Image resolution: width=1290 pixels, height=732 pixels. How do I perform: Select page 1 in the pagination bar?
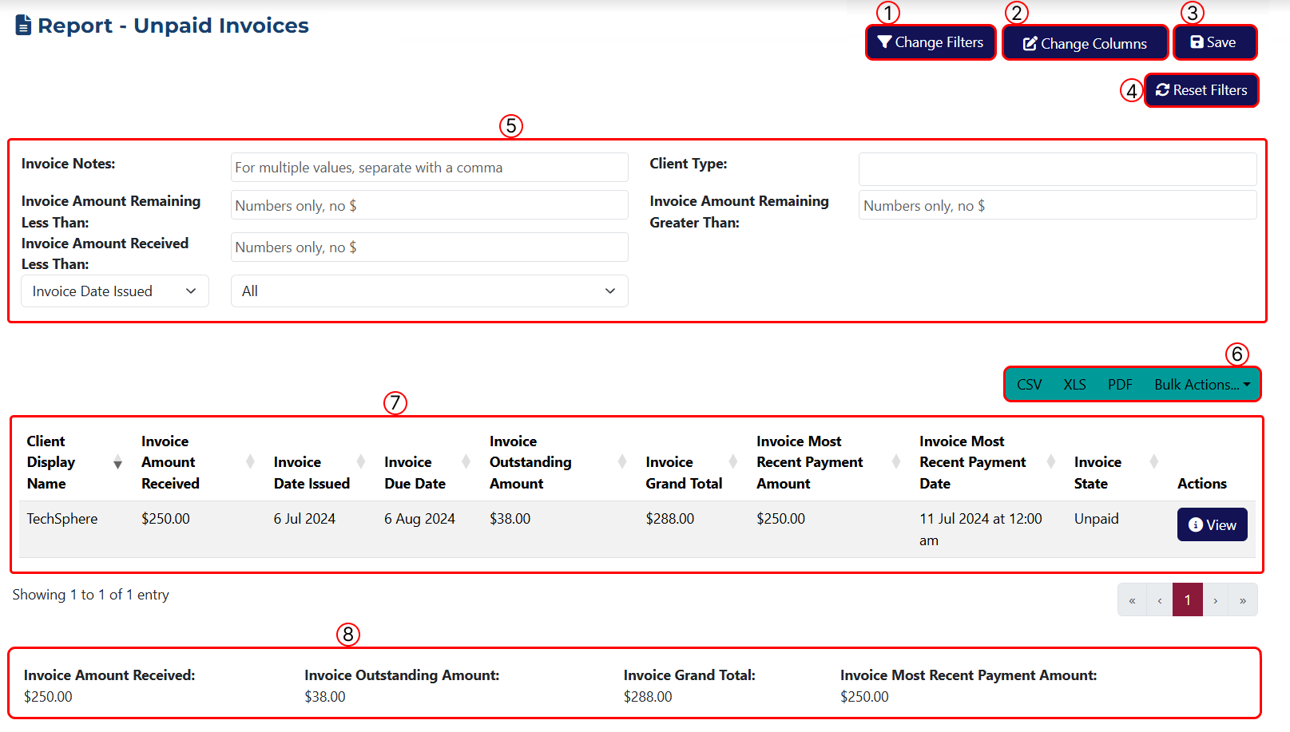click(x=1187, y=599)
